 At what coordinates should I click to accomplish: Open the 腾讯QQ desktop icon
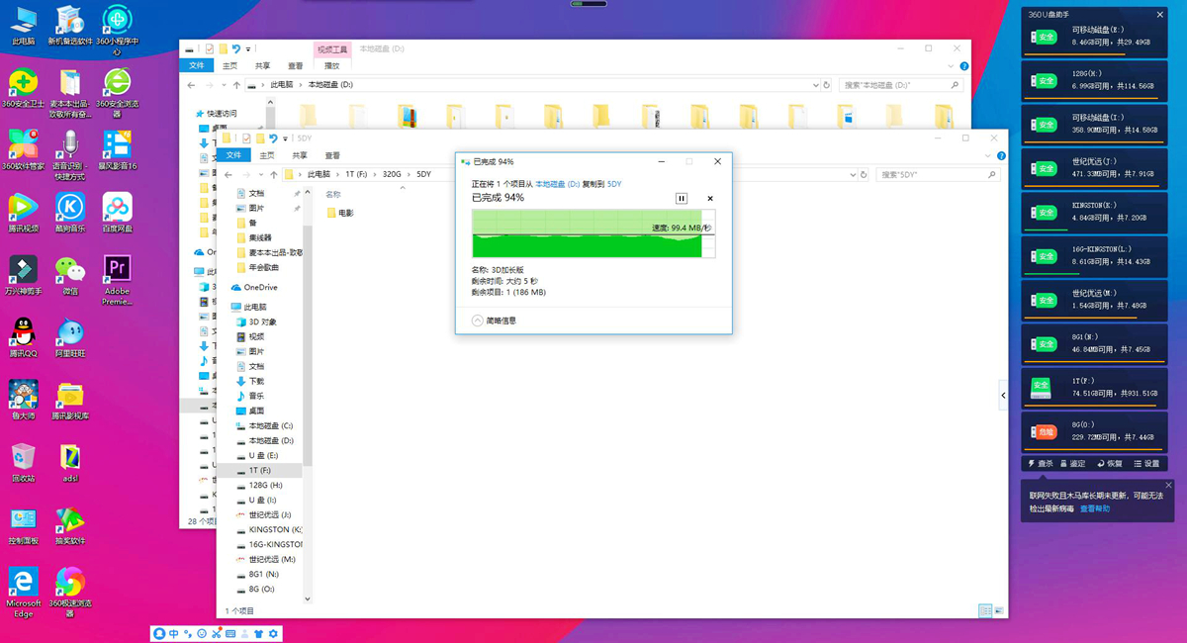(x=23, y=337)
